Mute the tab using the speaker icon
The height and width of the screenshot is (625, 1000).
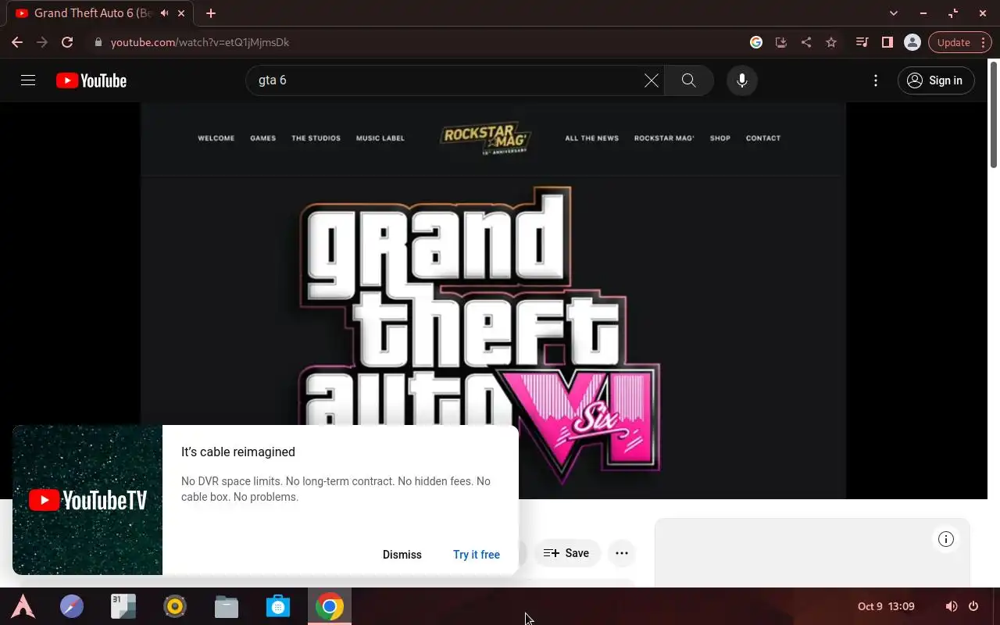click(165, 13)
